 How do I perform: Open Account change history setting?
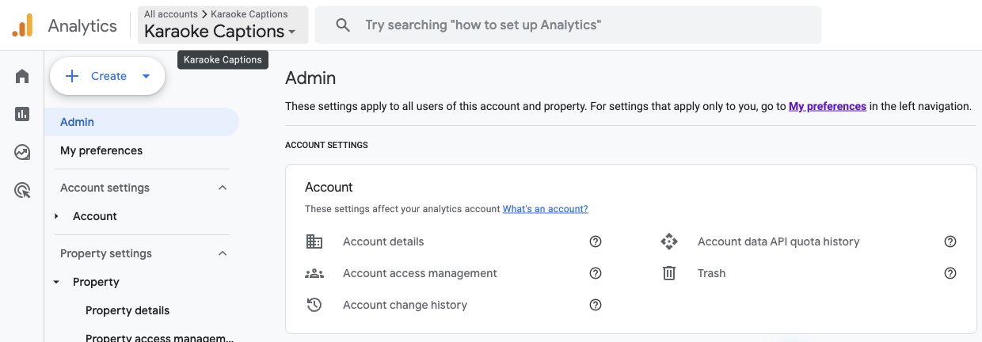tap(405, 305)
